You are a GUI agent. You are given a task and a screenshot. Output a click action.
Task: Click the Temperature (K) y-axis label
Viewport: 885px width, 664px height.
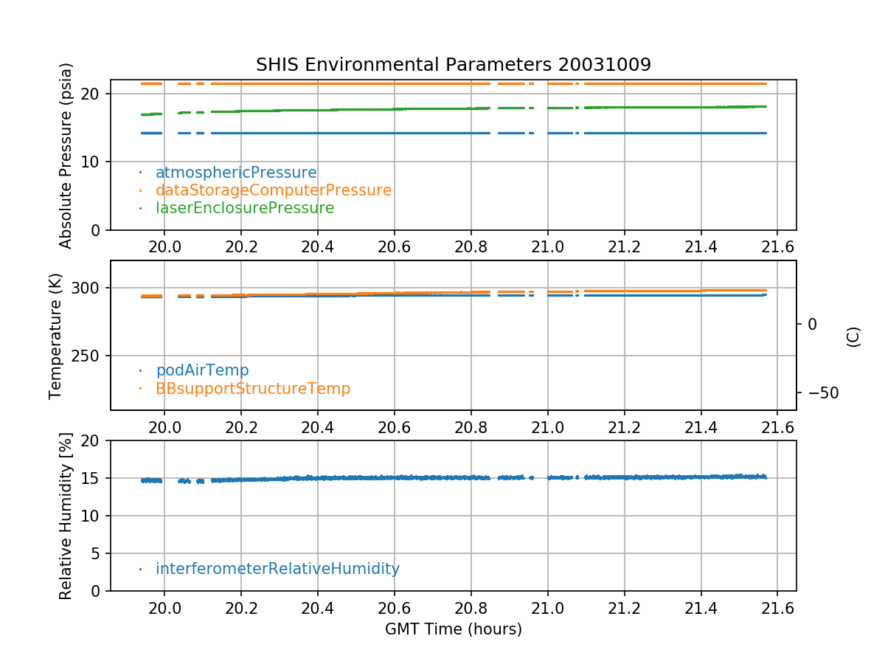tap(56, 336)
